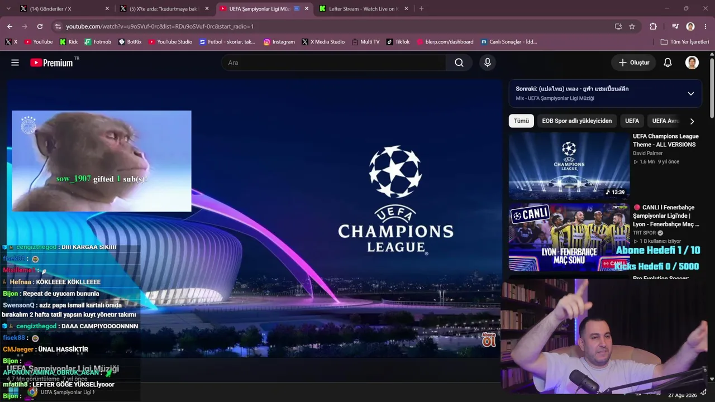The height and width of the screenshot is (402, 715).
Task: Open the Multi TV bookmark
Action: click(366, 42)
